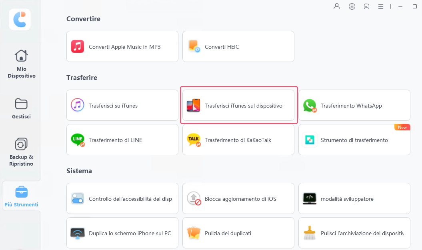
Task: Click the LINE transfer icon
Action: (78, 140)
